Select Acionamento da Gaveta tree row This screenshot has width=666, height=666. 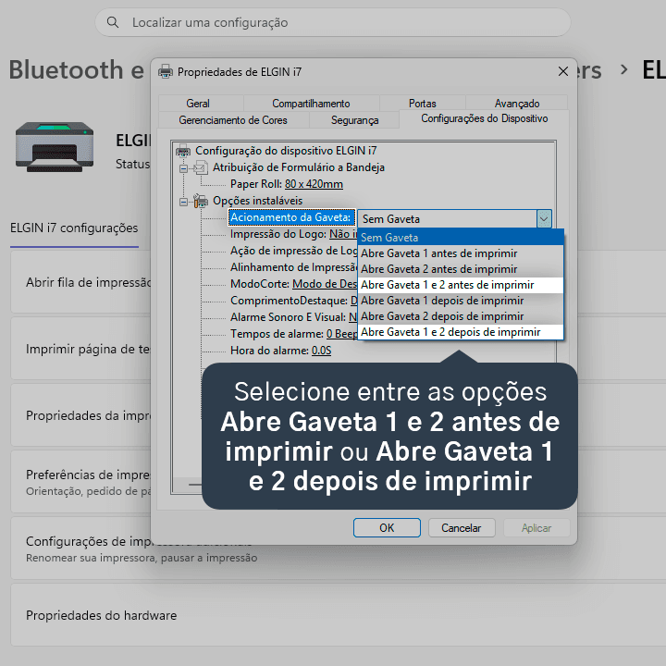click(x=291, y=217)
